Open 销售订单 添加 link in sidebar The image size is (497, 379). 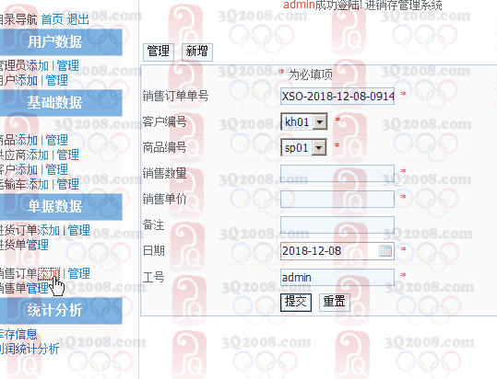[x=49, y=274]
